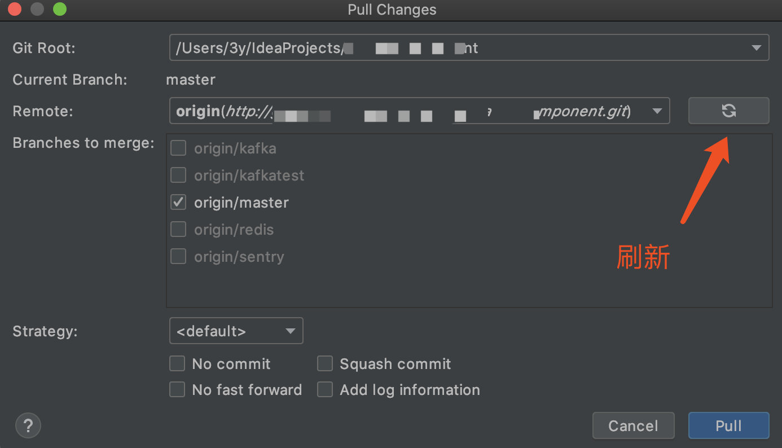782x448 pixels.
Task: Check the origin/kafkatest branch checkbox
Action: click(x=178, y=175)
